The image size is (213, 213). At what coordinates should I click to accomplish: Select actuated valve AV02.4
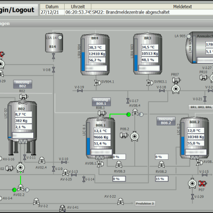pyautogui.click(x=42, y=160)
